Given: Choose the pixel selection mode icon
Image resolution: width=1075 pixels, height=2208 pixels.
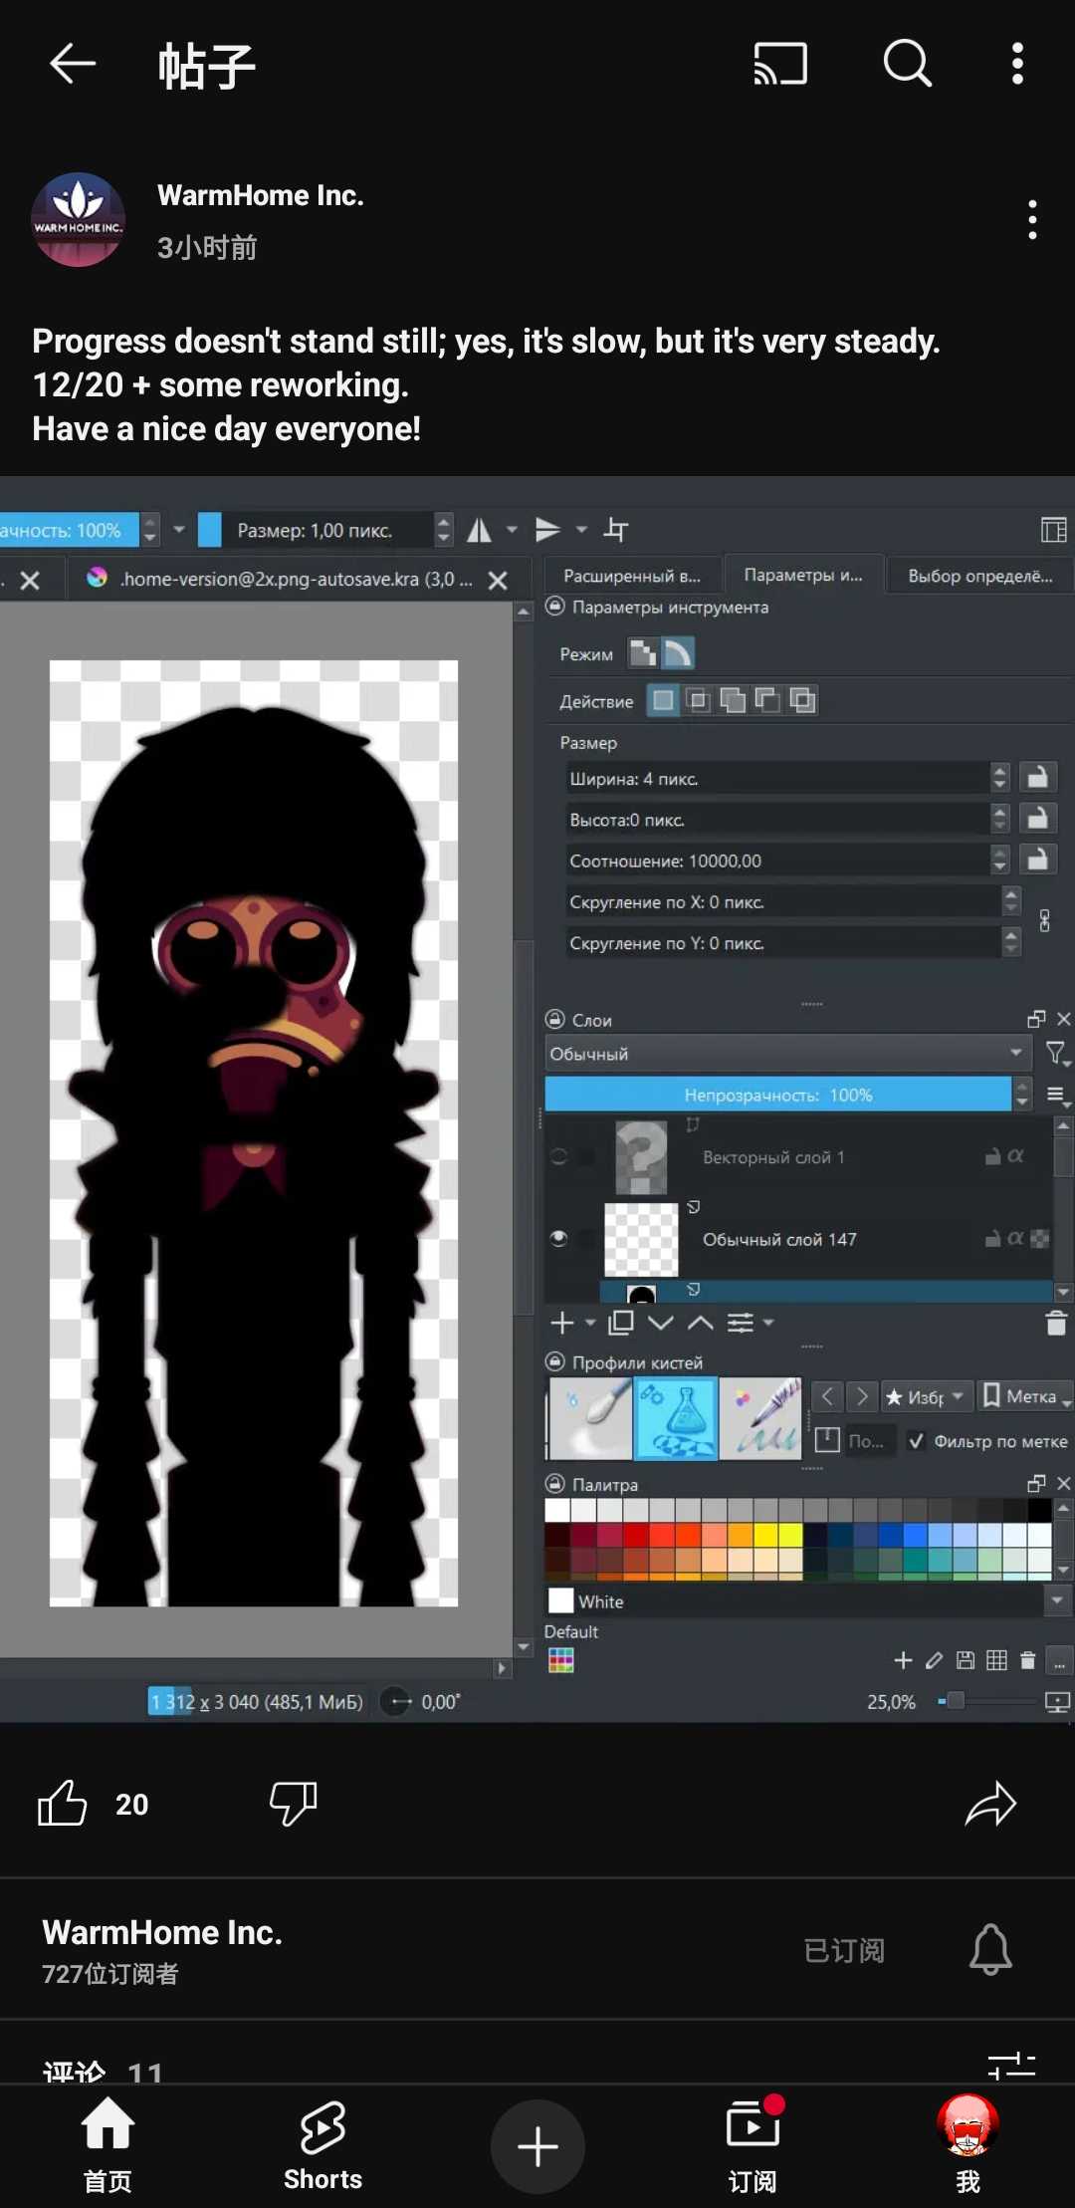Looking at the screenshot, I should coord(643,653).
